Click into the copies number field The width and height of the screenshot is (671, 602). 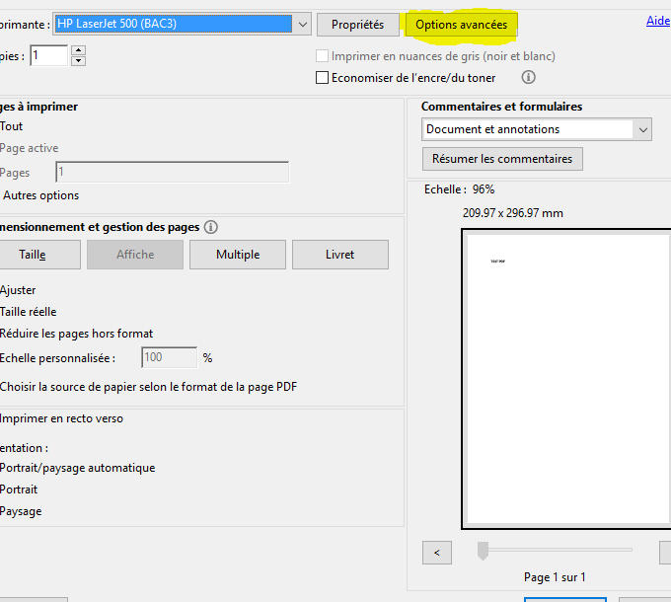coord(48,55)
